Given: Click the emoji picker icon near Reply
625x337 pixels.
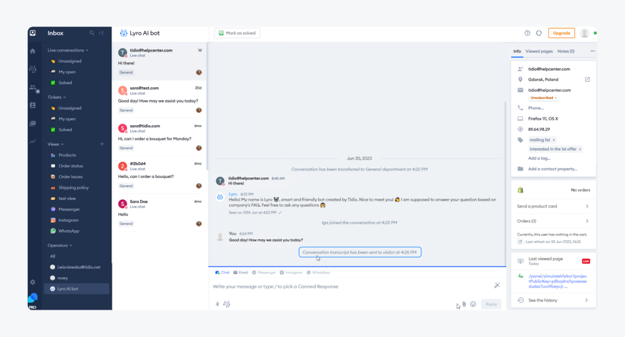Looking at the screenshot, I should tap(473, 304).
